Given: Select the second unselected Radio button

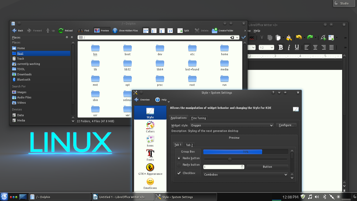Looking at the screenshot, I should [188, 165].
